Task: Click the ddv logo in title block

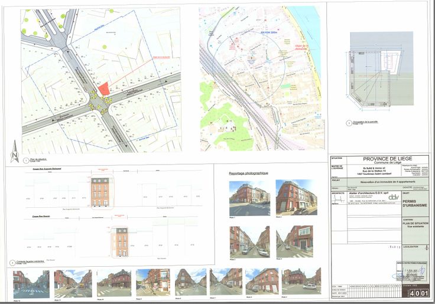Action: 393,197
